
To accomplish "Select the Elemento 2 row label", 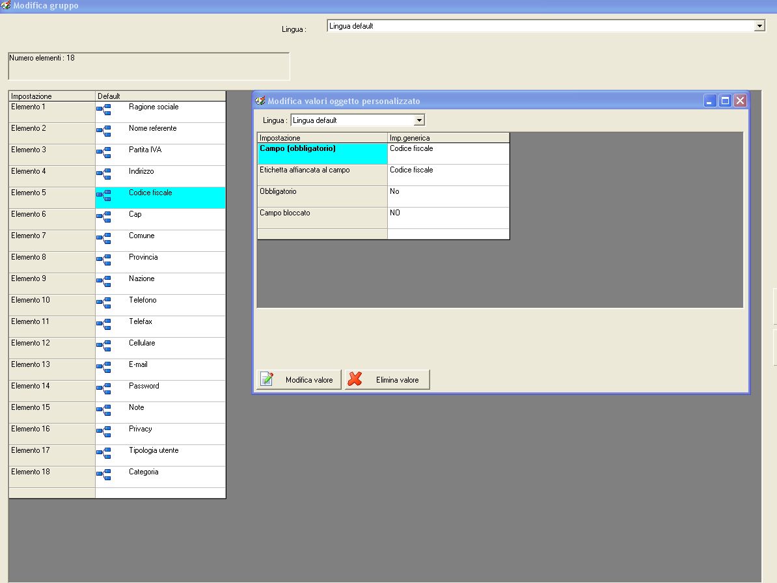I will tap(52, 133).
